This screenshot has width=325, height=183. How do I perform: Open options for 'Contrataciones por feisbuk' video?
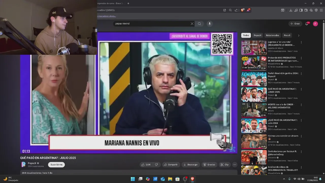point(301,152)
